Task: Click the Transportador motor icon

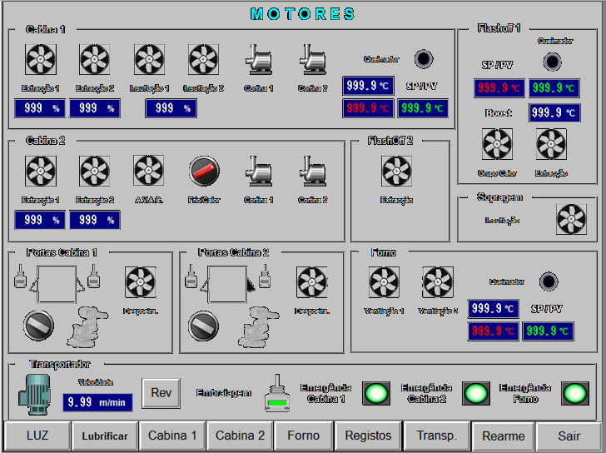Action: (35, 393)
